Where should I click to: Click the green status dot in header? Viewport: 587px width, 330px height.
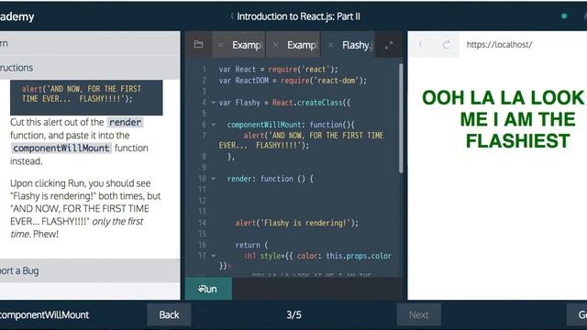pos(564,16)
